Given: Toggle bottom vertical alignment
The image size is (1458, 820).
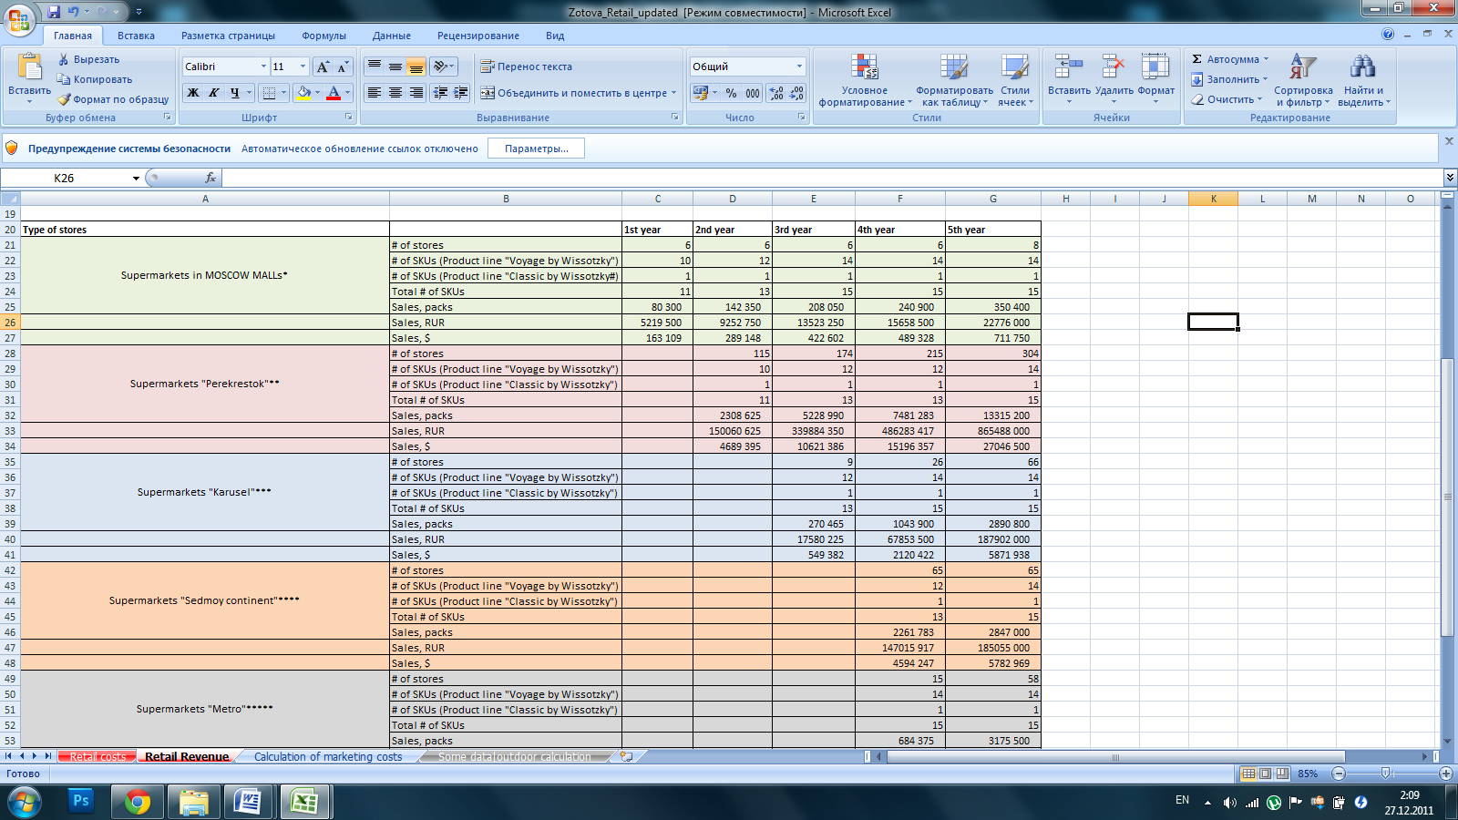Looking at the screenshot, I should click(x=416, y=67).
